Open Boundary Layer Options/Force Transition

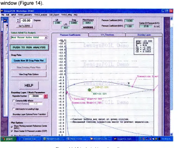(x=29, y=114)
